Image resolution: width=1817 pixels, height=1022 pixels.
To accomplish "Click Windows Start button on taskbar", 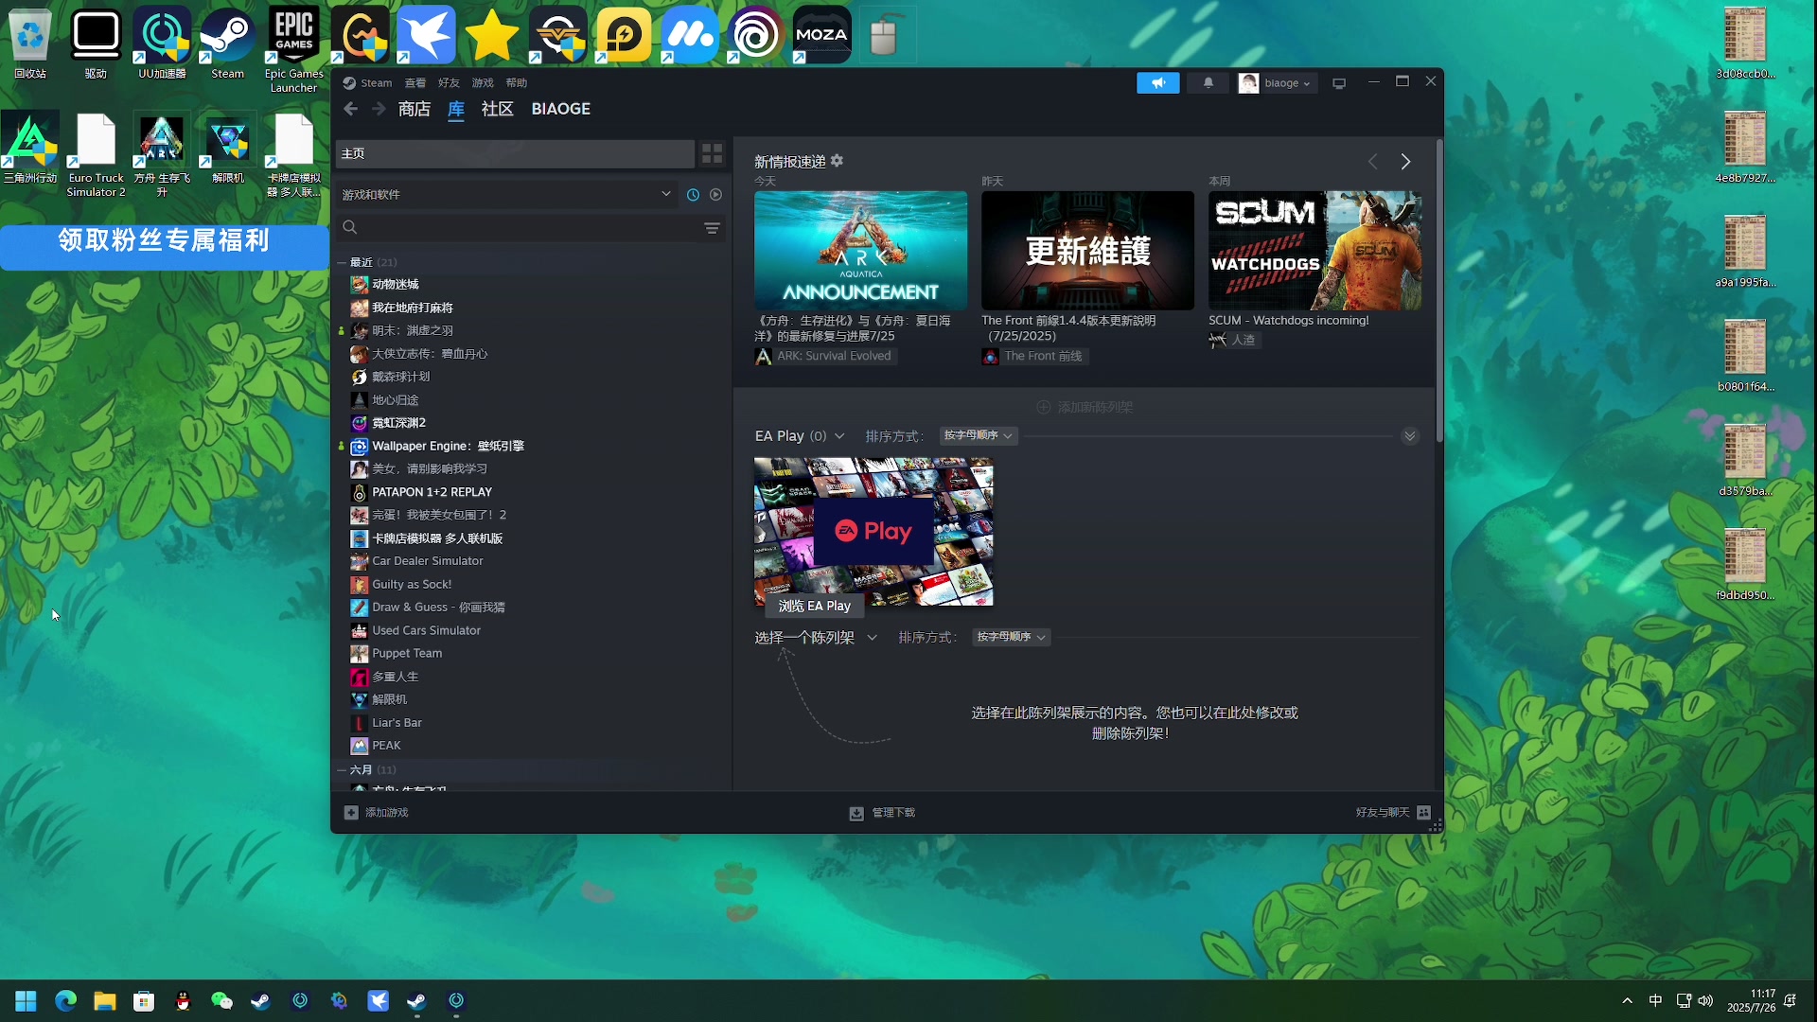I will coord(26,1001).
